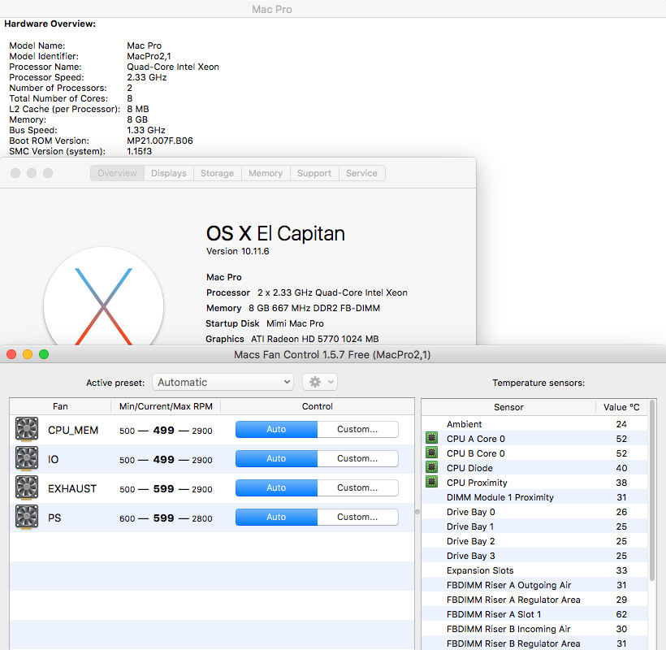The image size is (666, 650).
Task: Click the Version 10.11.6 text
Action: (x=237, y=251)
